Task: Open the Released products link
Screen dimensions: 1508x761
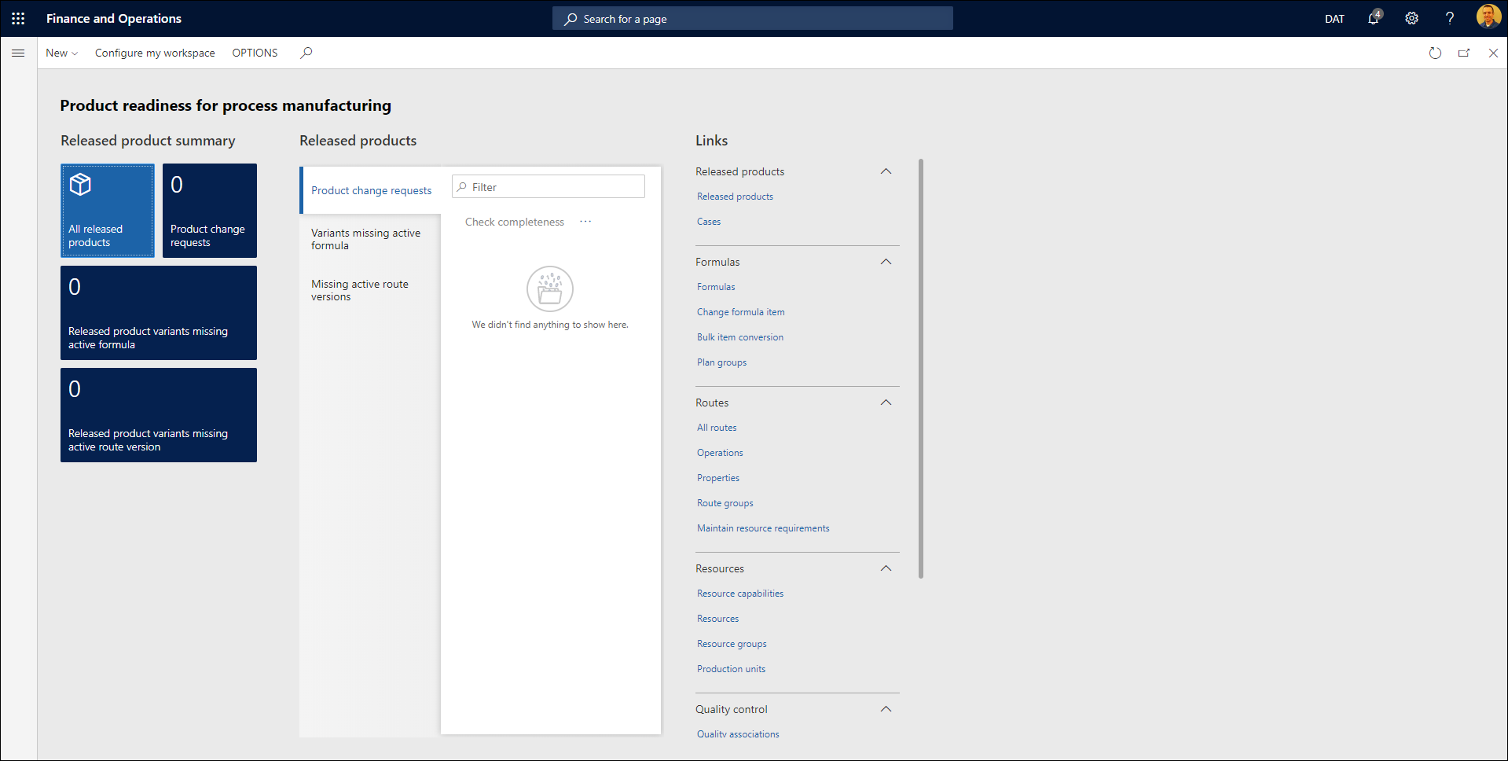Action: [735, 197]
